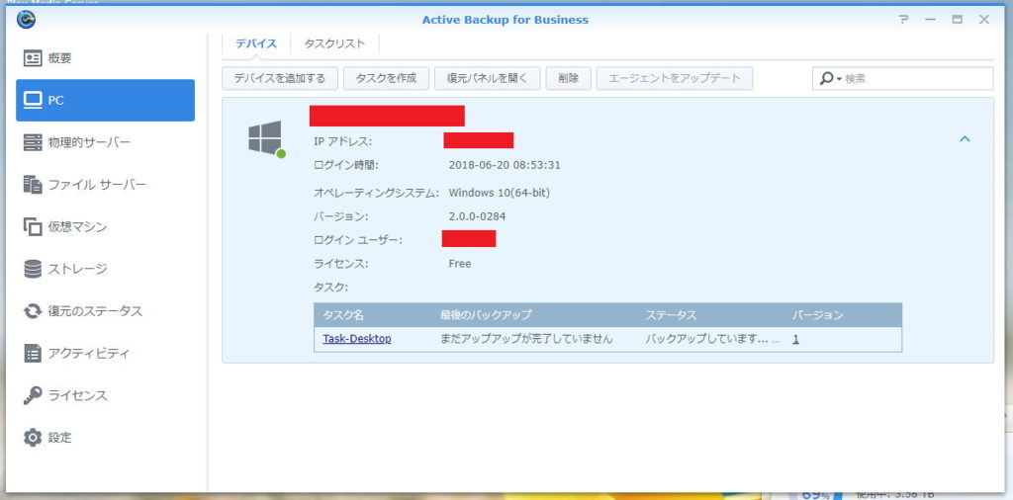Switch to the タスクリスト tab
Screen dimensions: 1013x500
point(334,43)
